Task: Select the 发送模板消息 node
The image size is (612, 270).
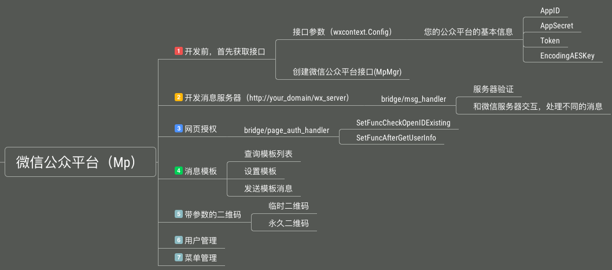Action: pos(268,189)
